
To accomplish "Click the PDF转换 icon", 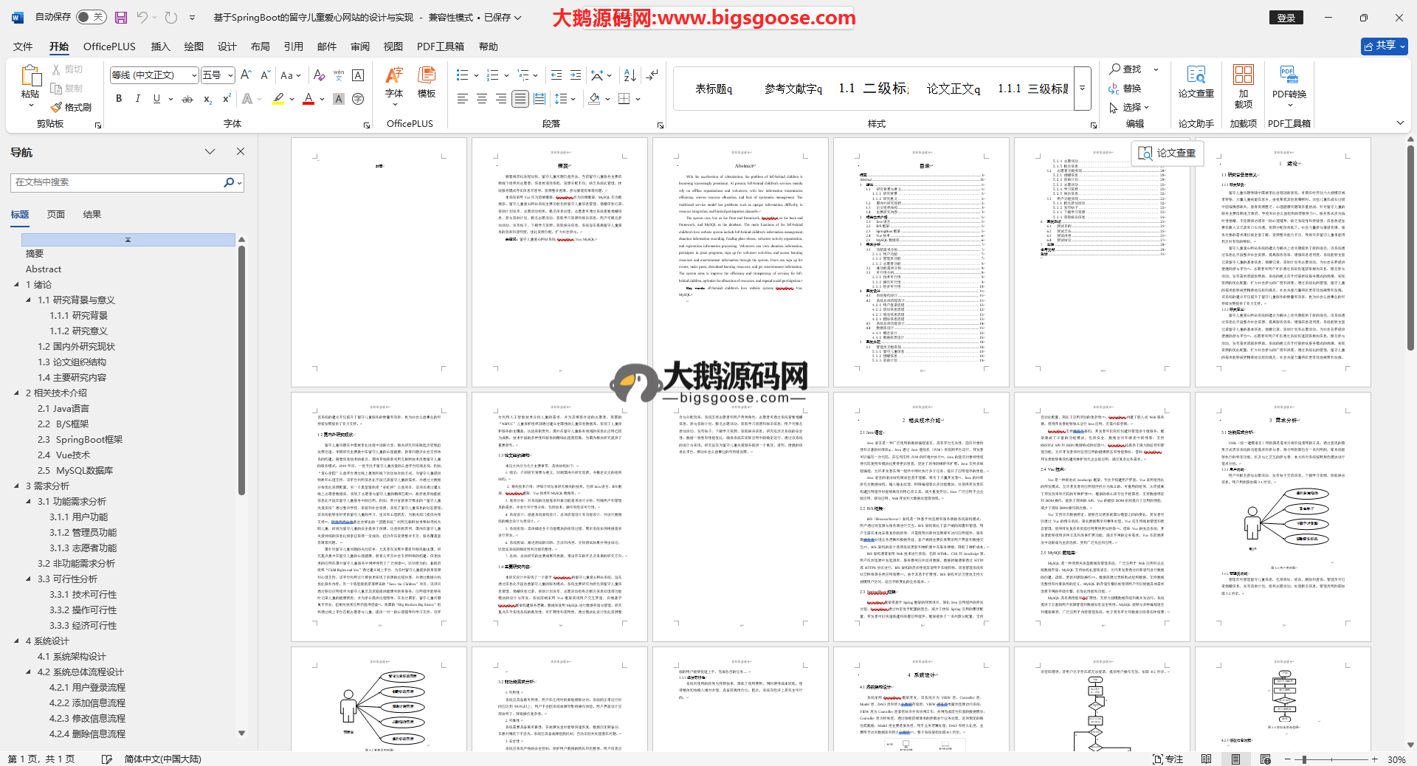I will coord(1289,81).
